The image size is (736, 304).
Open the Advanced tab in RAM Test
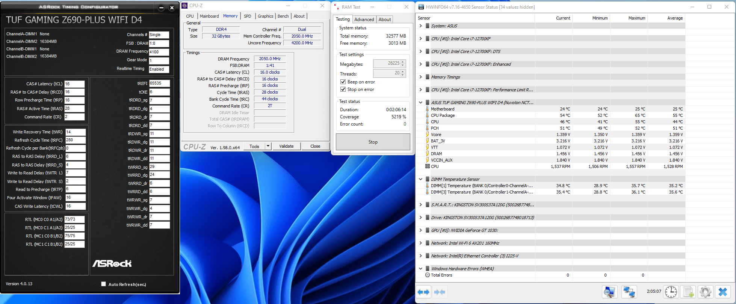[364, 20]
